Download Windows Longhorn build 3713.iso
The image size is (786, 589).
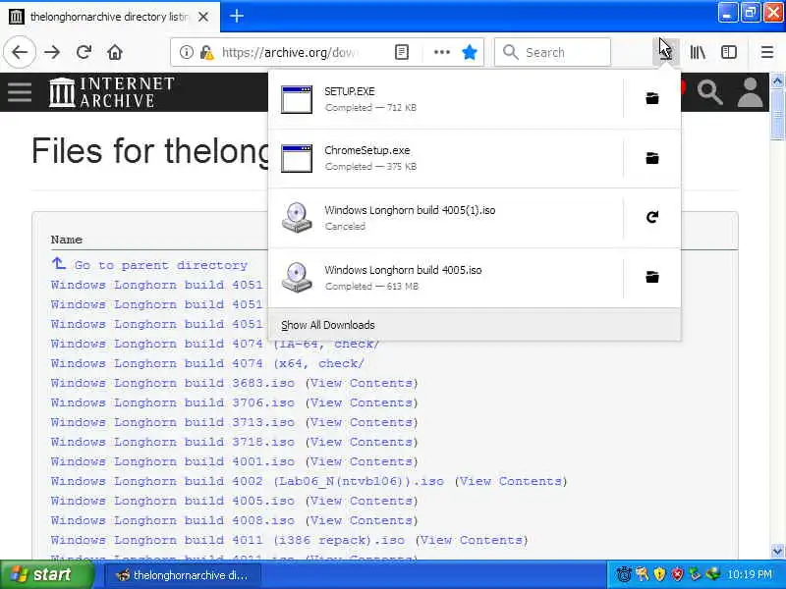pyautogui.click(x=173, y=422)
